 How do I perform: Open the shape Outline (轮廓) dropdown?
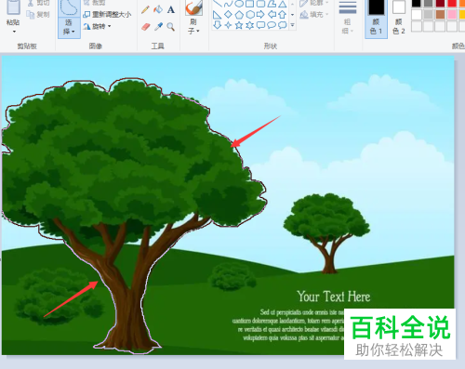point(313,3)
